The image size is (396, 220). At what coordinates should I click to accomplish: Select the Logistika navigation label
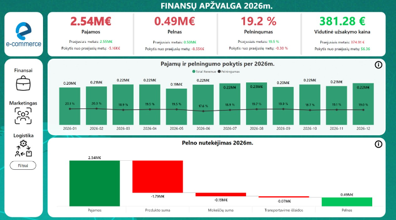tap(24, 136)
